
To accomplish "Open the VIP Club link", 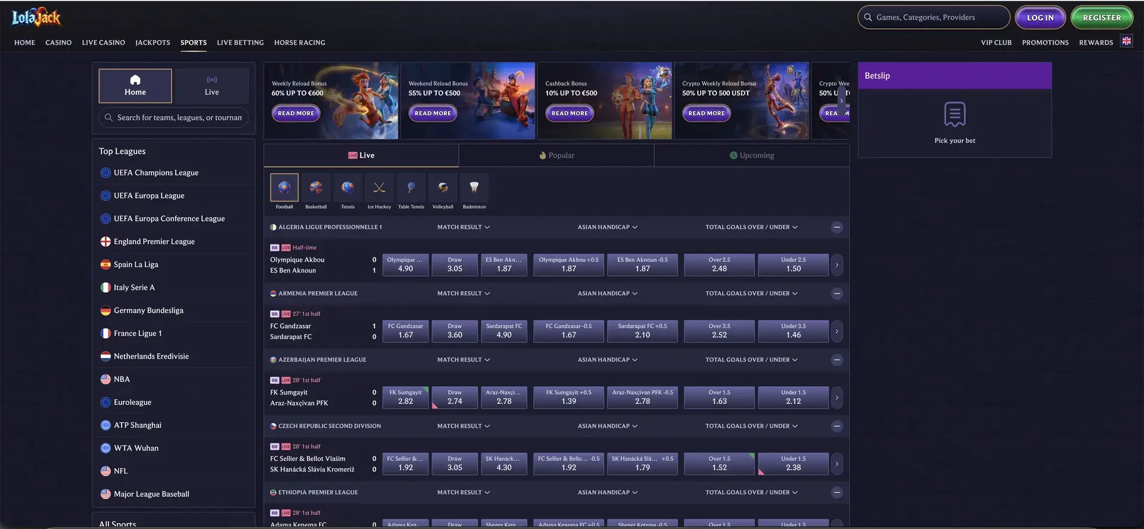I will coord(996,43).
